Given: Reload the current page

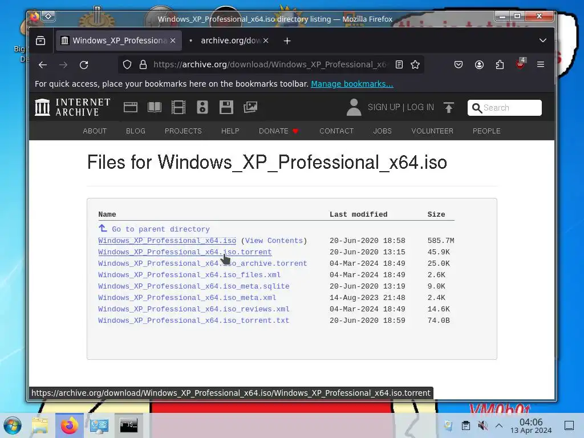Looking at the screenshot, I should 84,65.
